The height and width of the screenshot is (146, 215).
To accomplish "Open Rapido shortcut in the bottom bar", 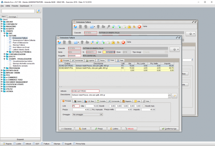I will [7, 144].
